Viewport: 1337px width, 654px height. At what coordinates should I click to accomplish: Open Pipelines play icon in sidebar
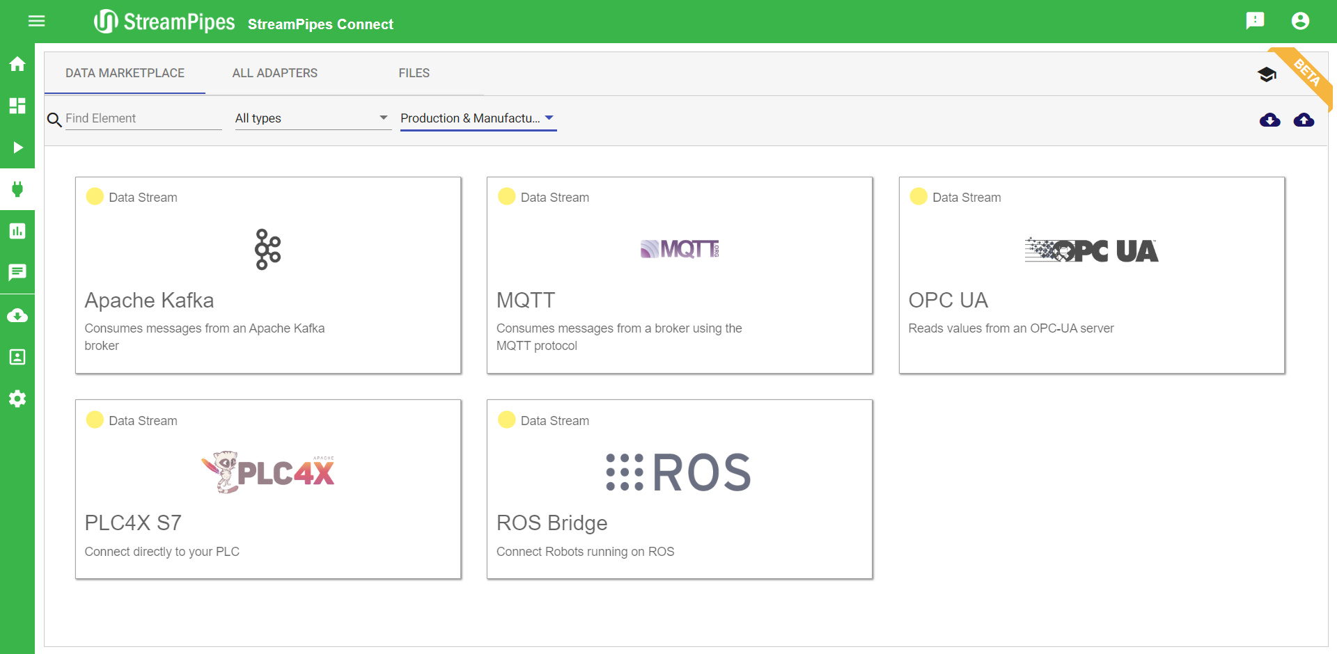(17, 147)
